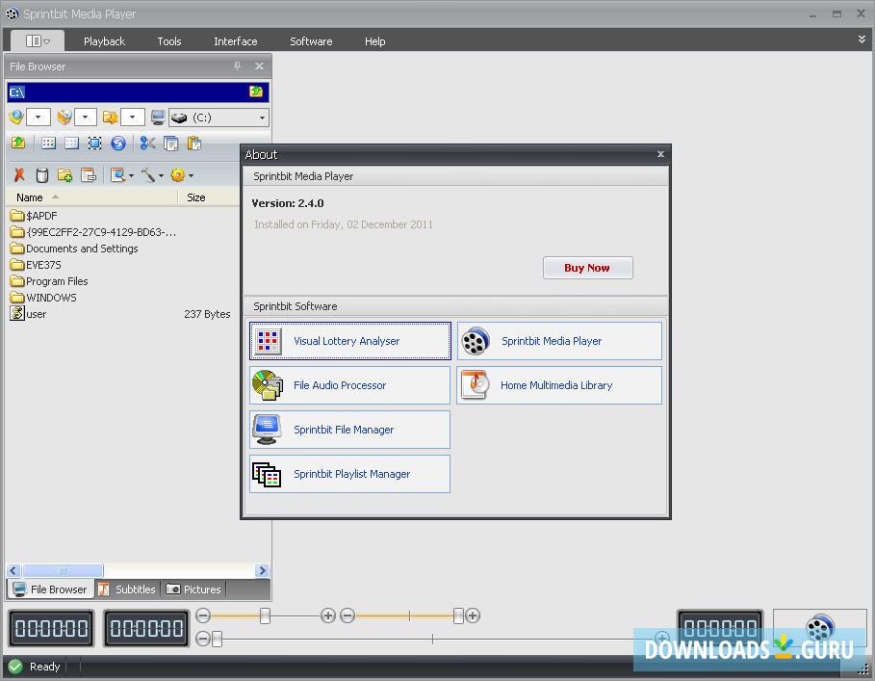Open the gear settings dropdown arrow
The width and height of the screenshot is (875, 681).
pos(192,176)
